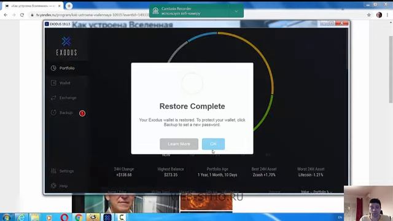Click the Backup clock icon
393x221 pixels.
click(53, 113)
